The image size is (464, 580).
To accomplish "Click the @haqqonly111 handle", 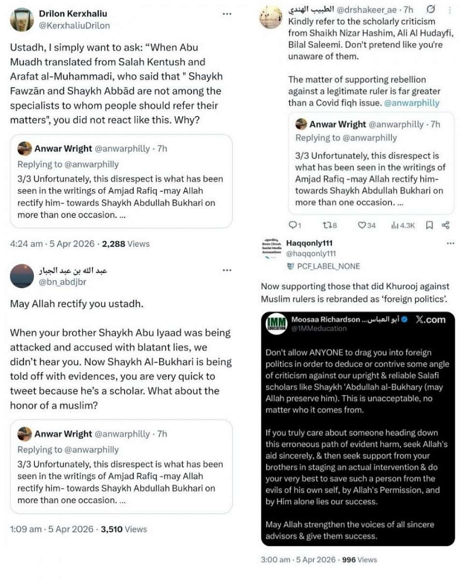I will pos(311,253).
